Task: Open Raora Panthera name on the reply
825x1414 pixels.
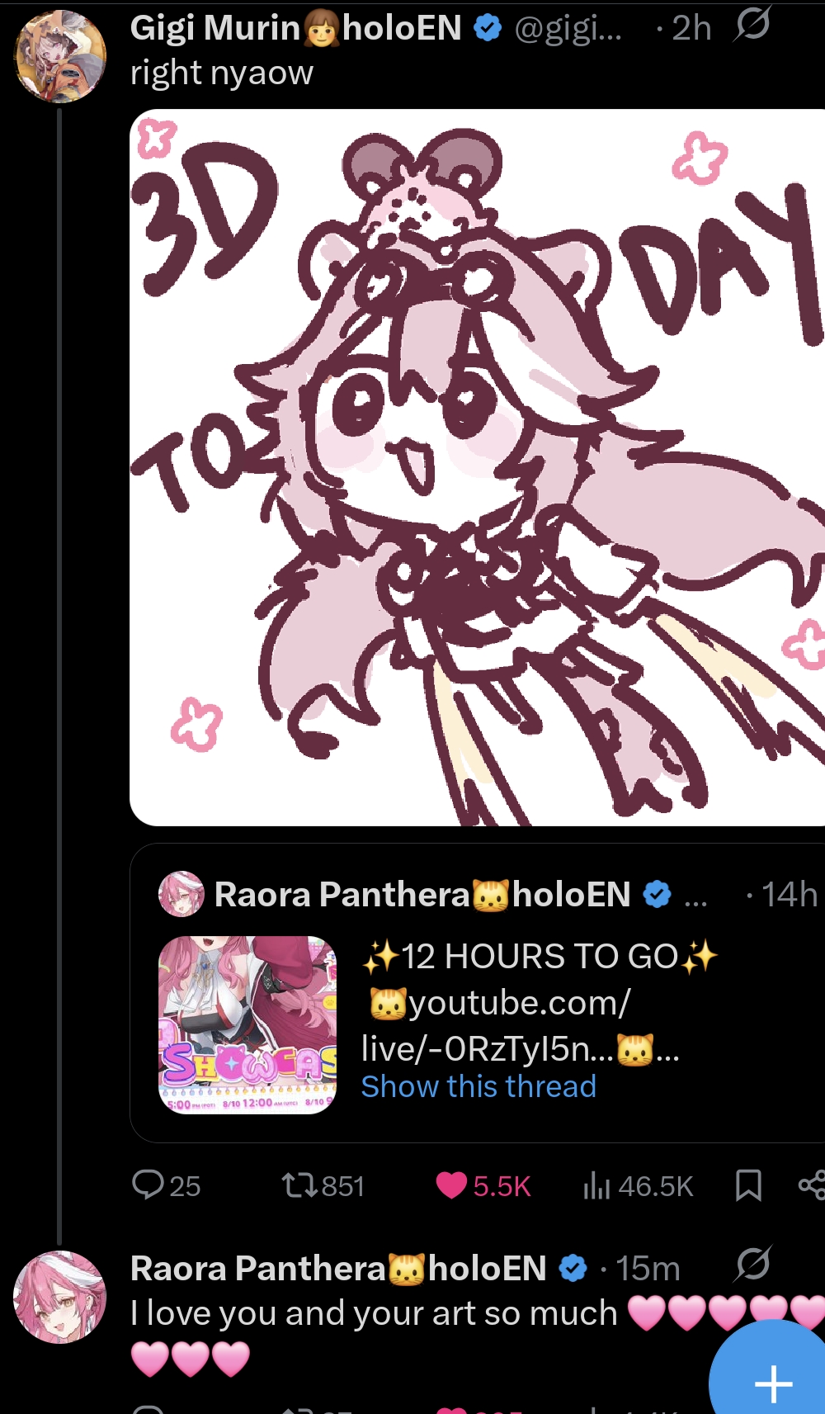Action: click(x=338, y=1269)
